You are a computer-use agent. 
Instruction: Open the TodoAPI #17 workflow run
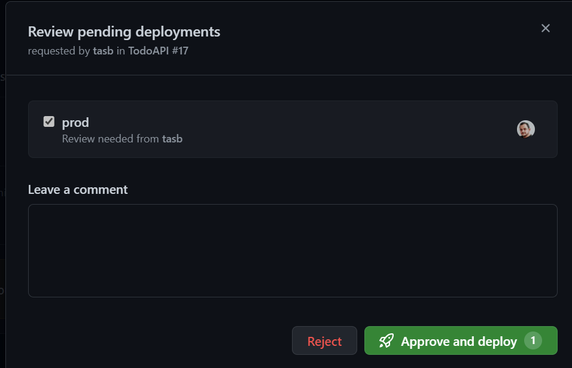pyautogui.click(x=159, y=51)
